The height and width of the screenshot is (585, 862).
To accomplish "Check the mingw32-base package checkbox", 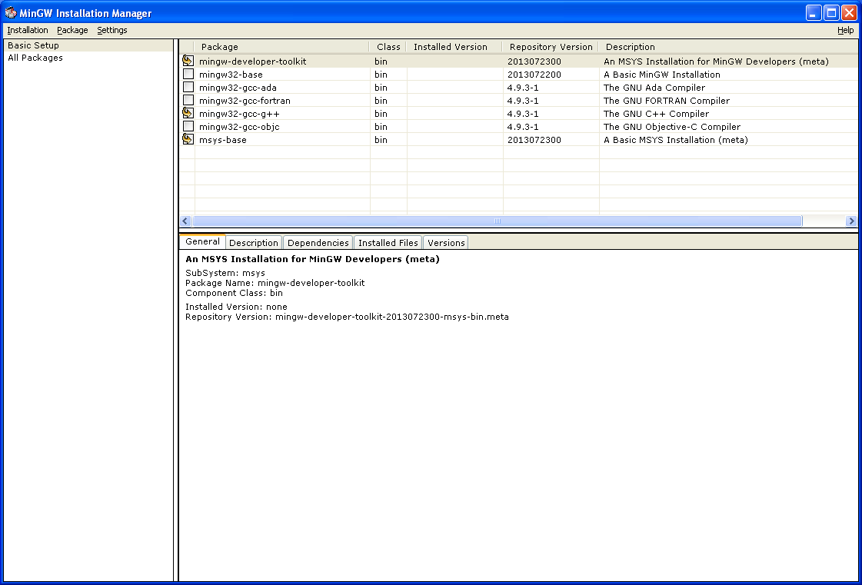I will click(x=188, y=74).
